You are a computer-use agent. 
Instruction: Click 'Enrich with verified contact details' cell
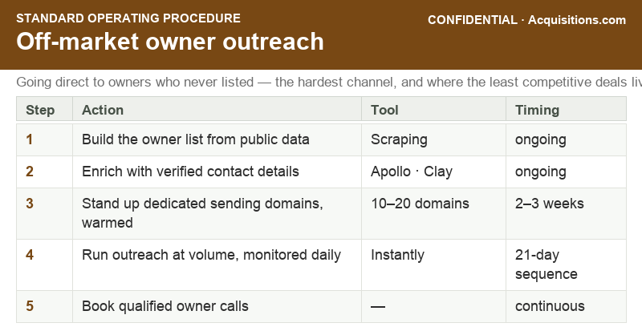point(217,172)
